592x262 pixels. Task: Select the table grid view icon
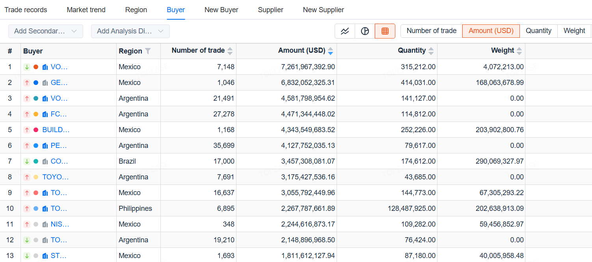pyautogui.click(x=385, y=31)
